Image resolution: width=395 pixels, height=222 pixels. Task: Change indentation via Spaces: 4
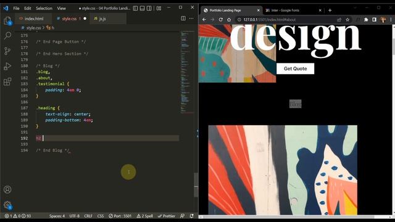57,216
